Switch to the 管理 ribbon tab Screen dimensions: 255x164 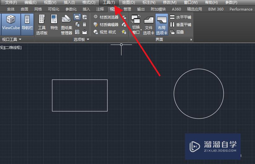tap(127, 9)
